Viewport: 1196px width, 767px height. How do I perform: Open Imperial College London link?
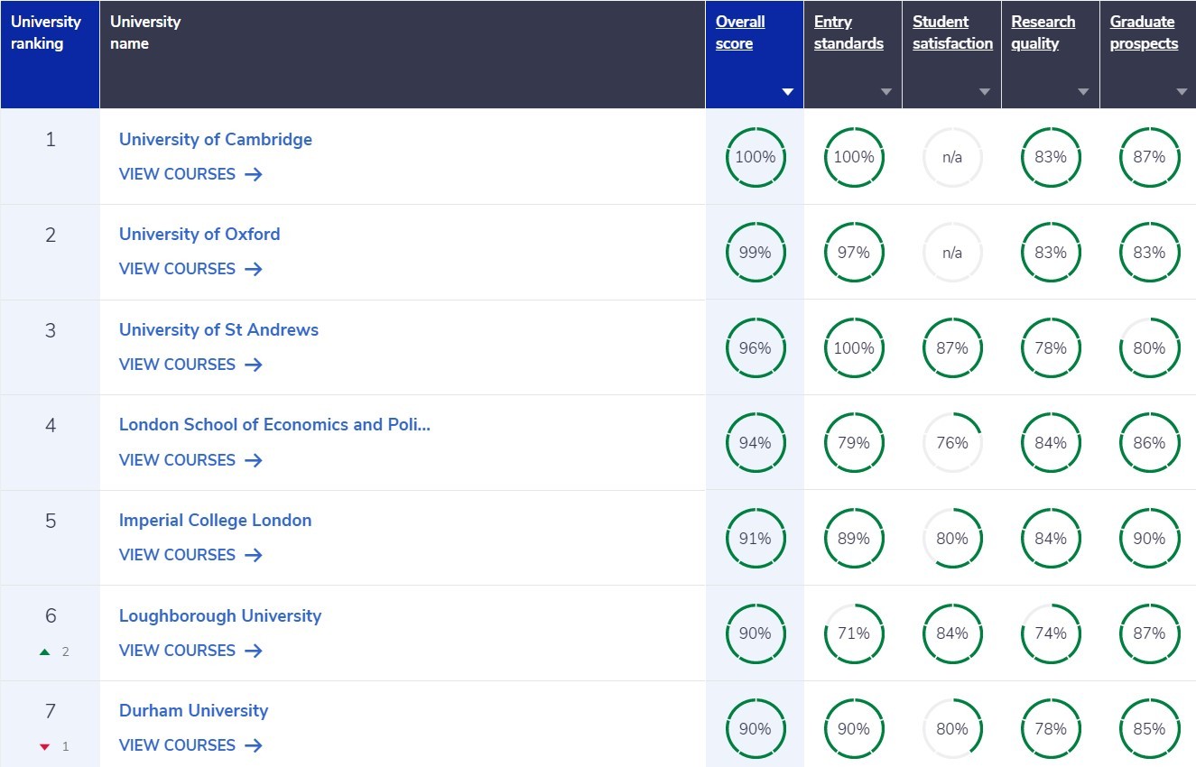(215, 520)
